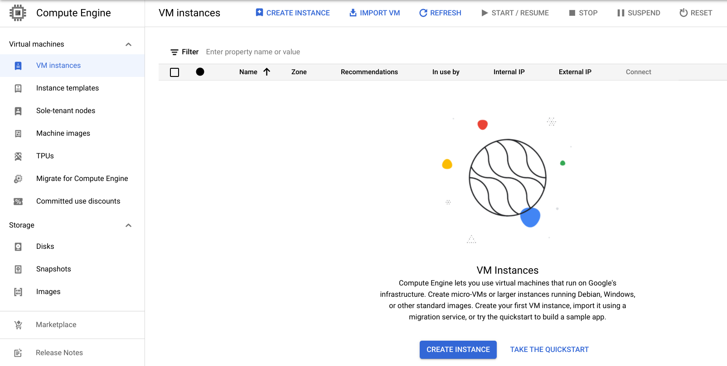Screen dimensions: 727x366
Task: Click the External IP column header
Action: [575, 72]
